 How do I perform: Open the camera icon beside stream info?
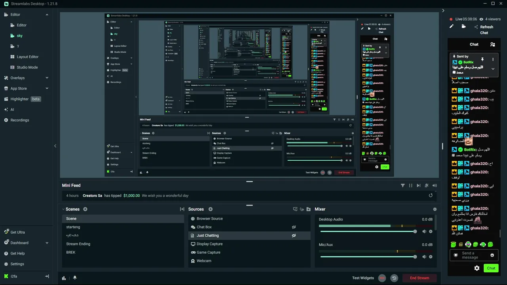click(463, 27)
